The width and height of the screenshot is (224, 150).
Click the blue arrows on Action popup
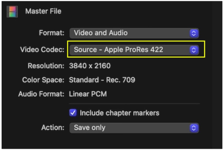coord(193,128)
